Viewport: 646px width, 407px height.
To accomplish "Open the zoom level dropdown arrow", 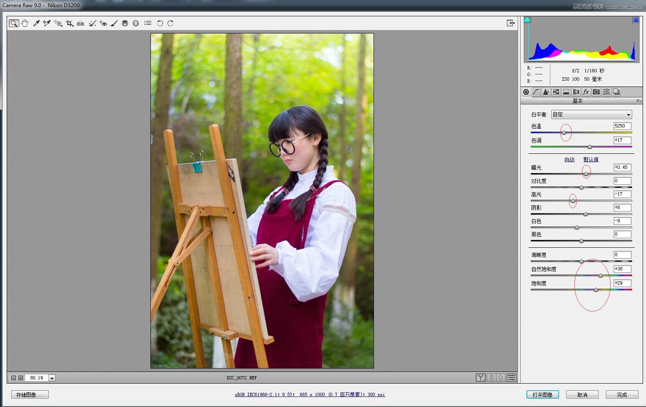I will (52, 378).
